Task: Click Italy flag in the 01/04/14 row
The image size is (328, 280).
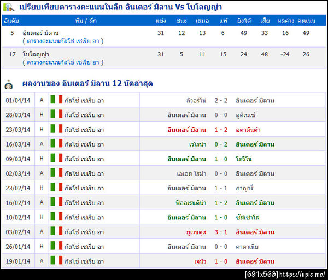Action: [x=56, y=100]
